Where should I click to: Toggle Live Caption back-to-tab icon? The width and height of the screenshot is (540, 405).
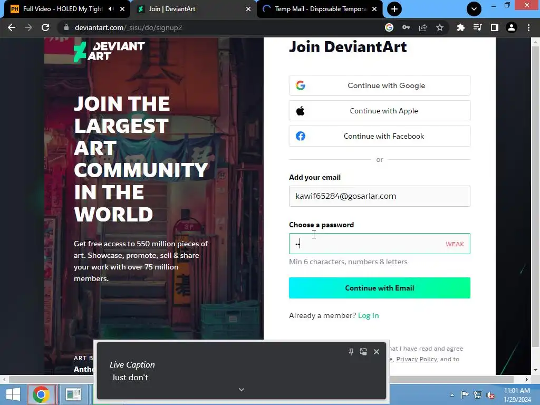(363, 352)
